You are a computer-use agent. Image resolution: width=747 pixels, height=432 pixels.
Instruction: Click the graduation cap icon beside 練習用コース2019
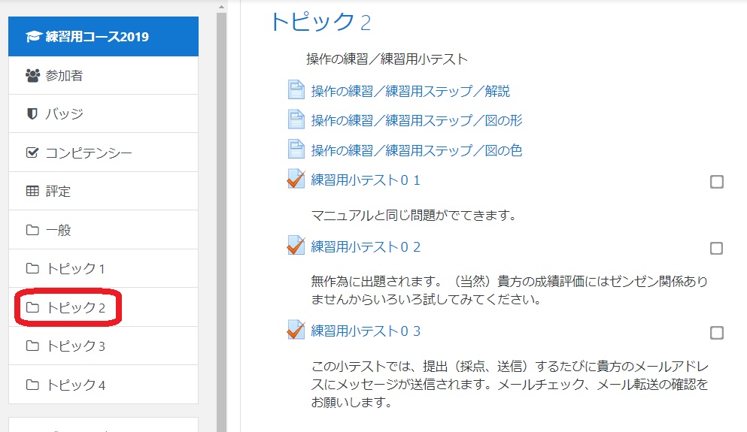33,37
